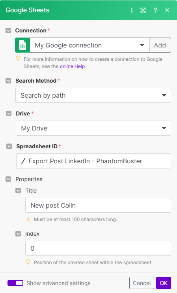Open the help question mark icon
This screenshot has height=293, width=177.
[155, 10]
